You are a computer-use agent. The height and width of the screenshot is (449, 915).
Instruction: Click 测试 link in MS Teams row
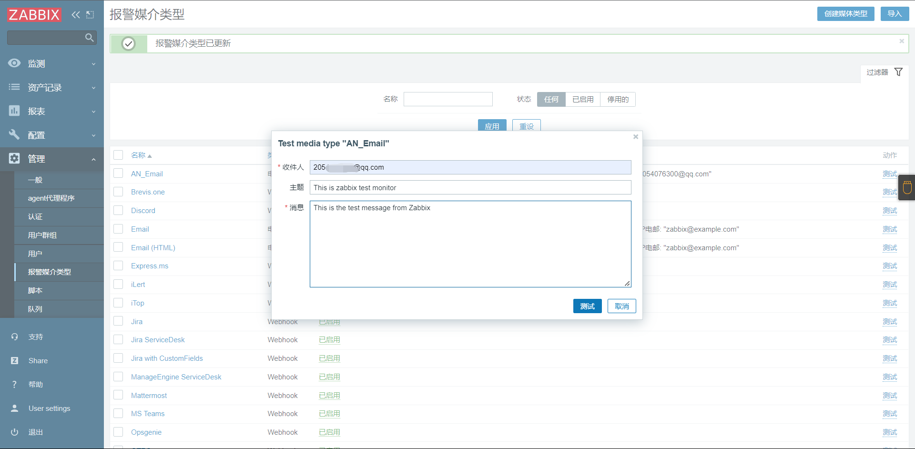click(890, 414)
